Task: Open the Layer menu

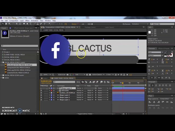Action: pyautogui.click(x=22, y=21)
